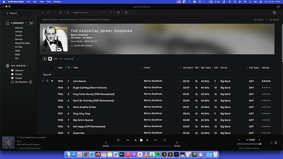The height and width of the screenshot is (159, 283).
Task: Add new playlist with plus icon
Action: 31,82
